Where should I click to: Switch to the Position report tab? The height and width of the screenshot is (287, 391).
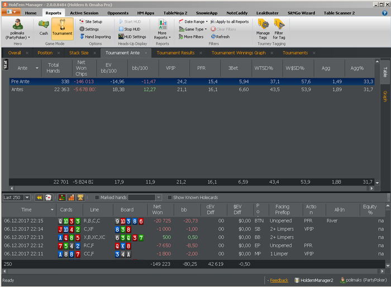45,53
